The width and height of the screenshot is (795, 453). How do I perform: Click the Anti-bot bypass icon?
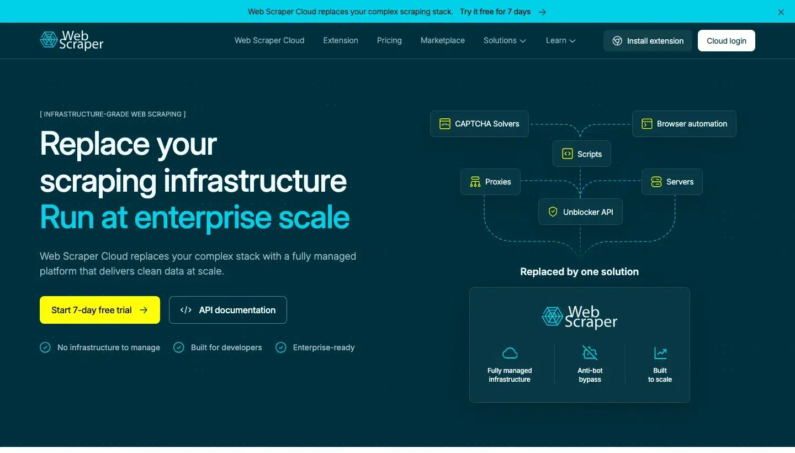(590, 353)
